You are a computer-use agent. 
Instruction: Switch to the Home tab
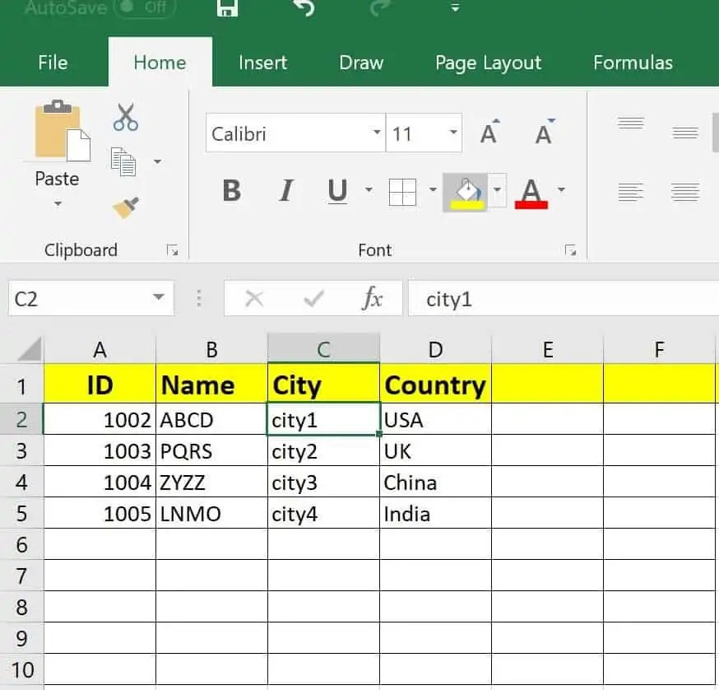coord(160,63)
